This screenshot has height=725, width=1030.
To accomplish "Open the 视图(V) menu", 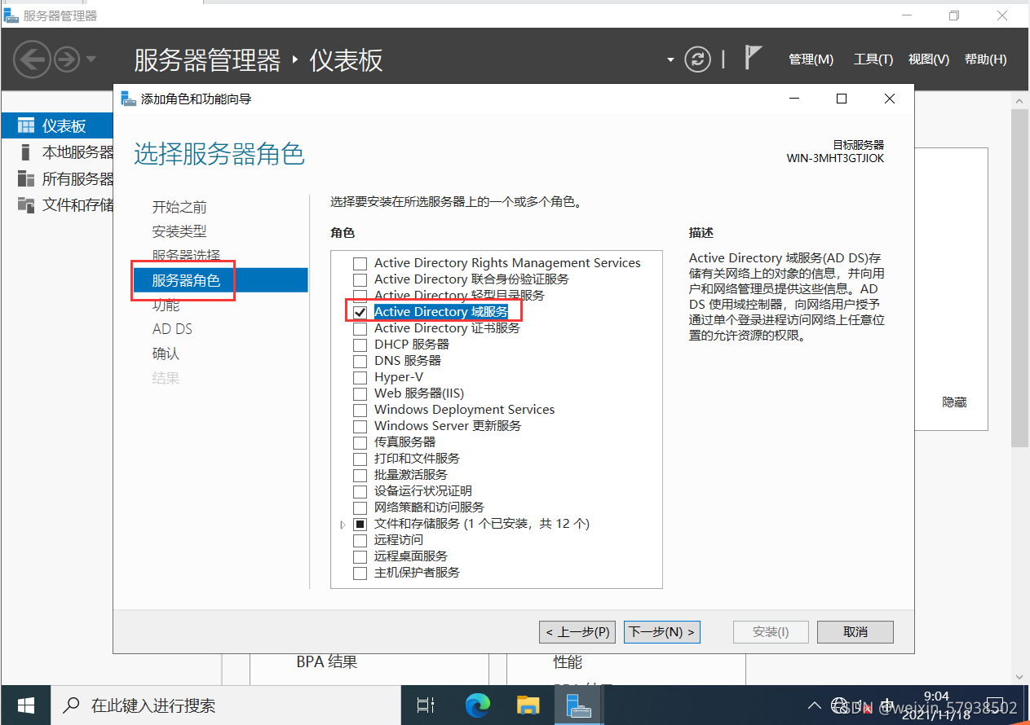I will [x=929, y=59].
